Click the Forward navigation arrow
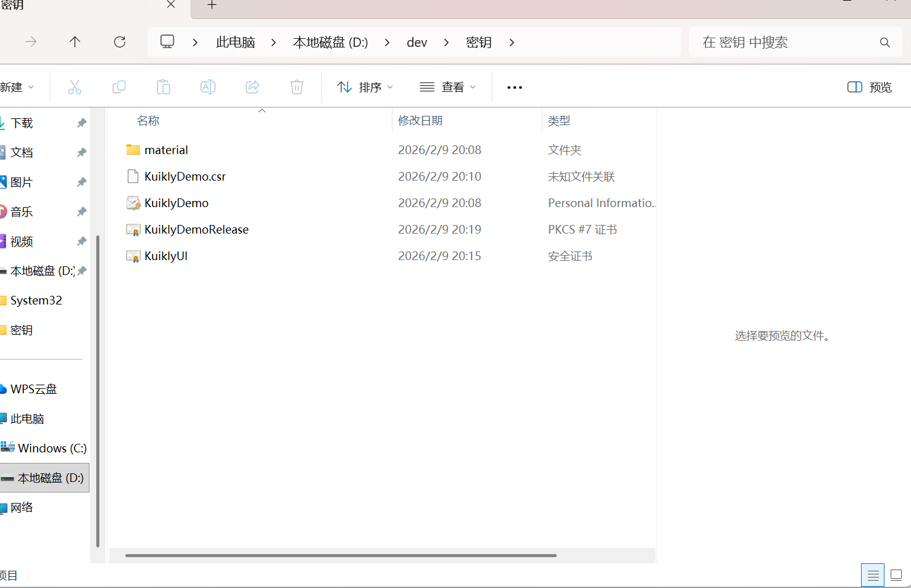Screen dimensions: 911x588 [31, 42]
